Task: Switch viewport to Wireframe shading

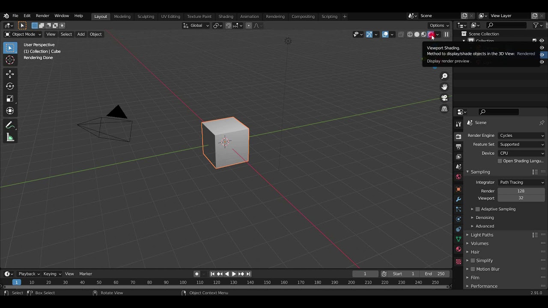Action: pos(410,34)
